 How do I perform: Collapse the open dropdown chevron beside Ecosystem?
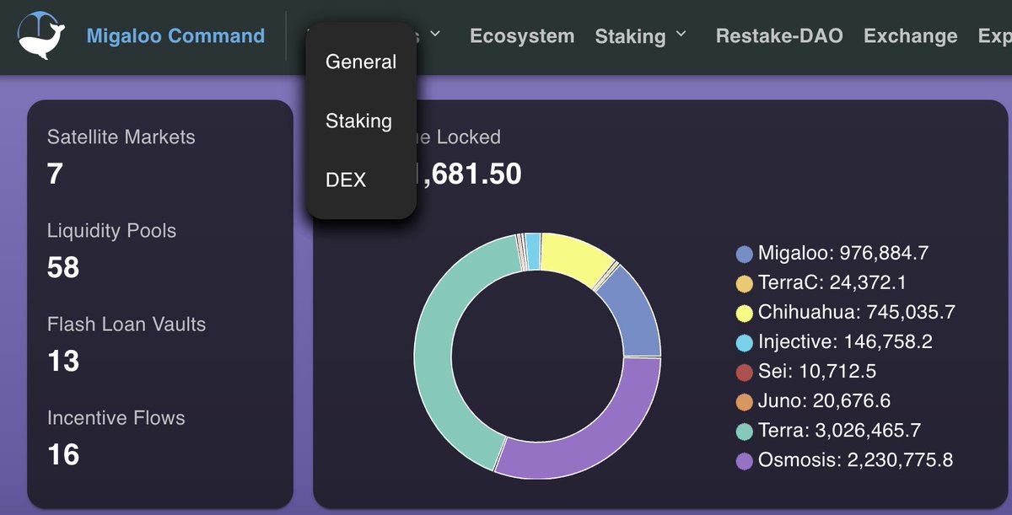coord(435,35)
